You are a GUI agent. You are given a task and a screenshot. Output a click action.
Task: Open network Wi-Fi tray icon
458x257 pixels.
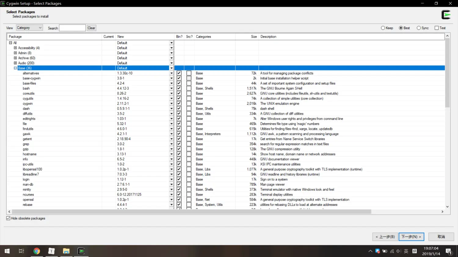coord(392,251)
